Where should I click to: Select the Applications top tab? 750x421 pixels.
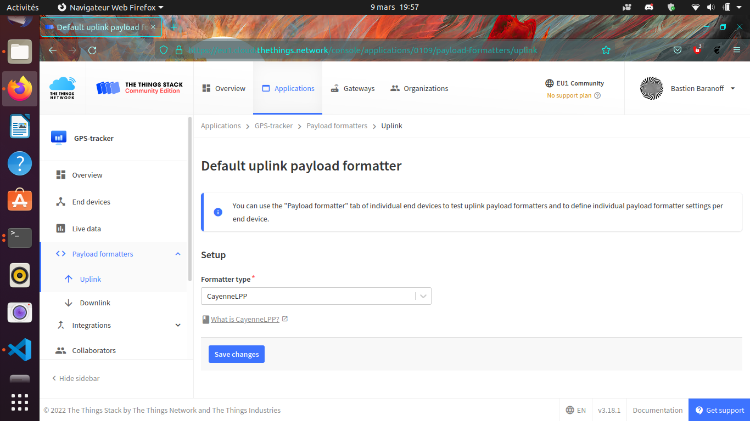point(288,88)
